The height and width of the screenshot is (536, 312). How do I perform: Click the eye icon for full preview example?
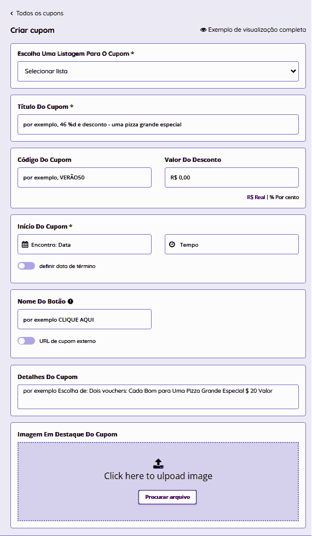tap(203, 30)
